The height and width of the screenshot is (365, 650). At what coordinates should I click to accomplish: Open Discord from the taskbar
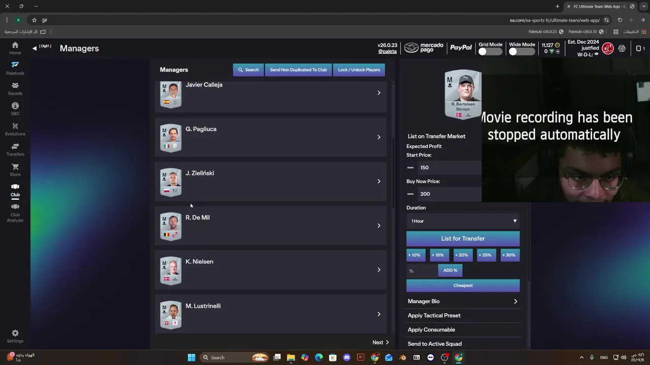click(347, 357)
